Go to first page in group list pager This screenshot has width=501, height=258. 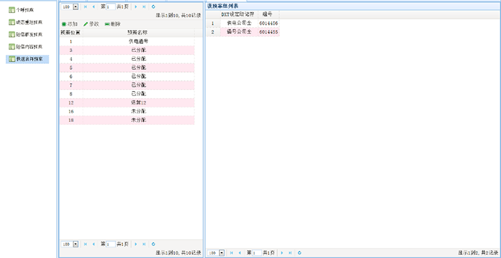pos(231,253)
